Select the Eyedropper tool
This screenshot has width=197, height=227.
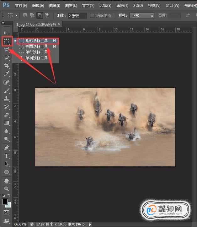pyautogui.click(x=7, y=74)
